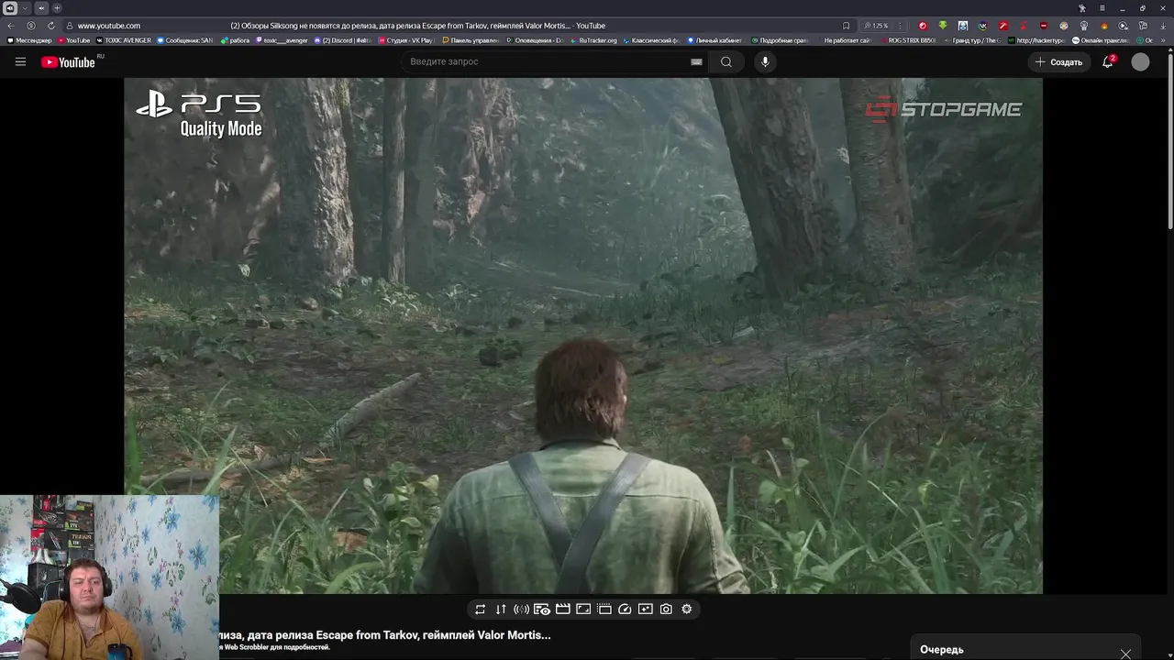
Task: Expand the tab list chevron dropdown
Action: (x=25, y=8)
